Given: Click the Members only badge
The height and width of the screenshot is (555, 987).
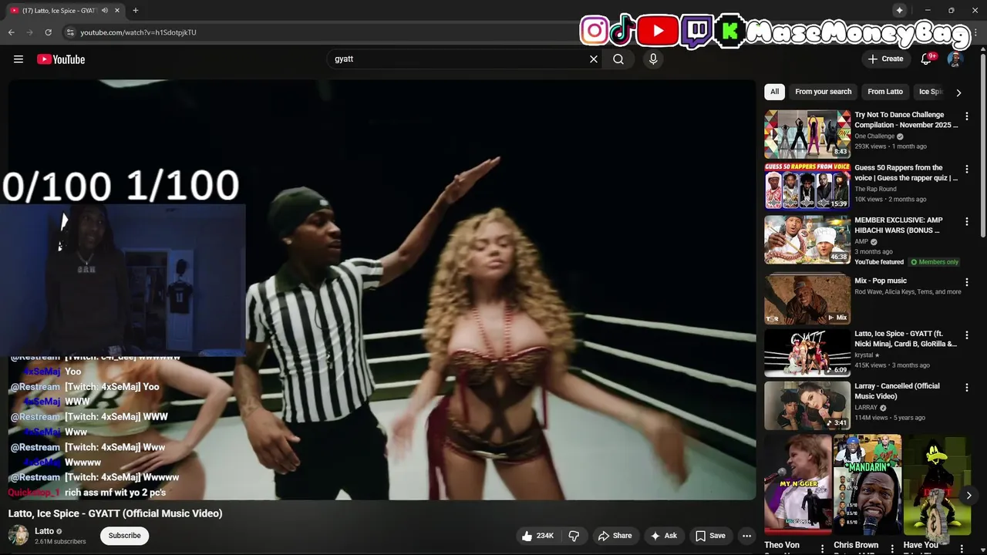Looking at the screenshot, I should point(934,262).
